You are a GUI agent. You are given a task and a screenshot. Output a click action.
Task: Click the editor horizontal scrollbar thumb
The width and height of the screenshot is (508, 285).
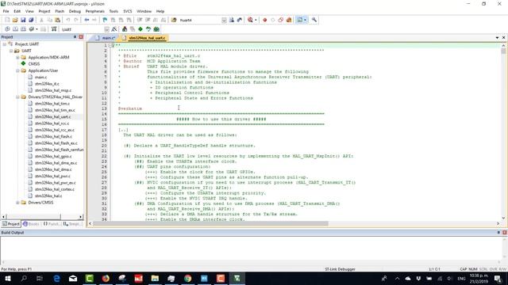tap(210, 223)
